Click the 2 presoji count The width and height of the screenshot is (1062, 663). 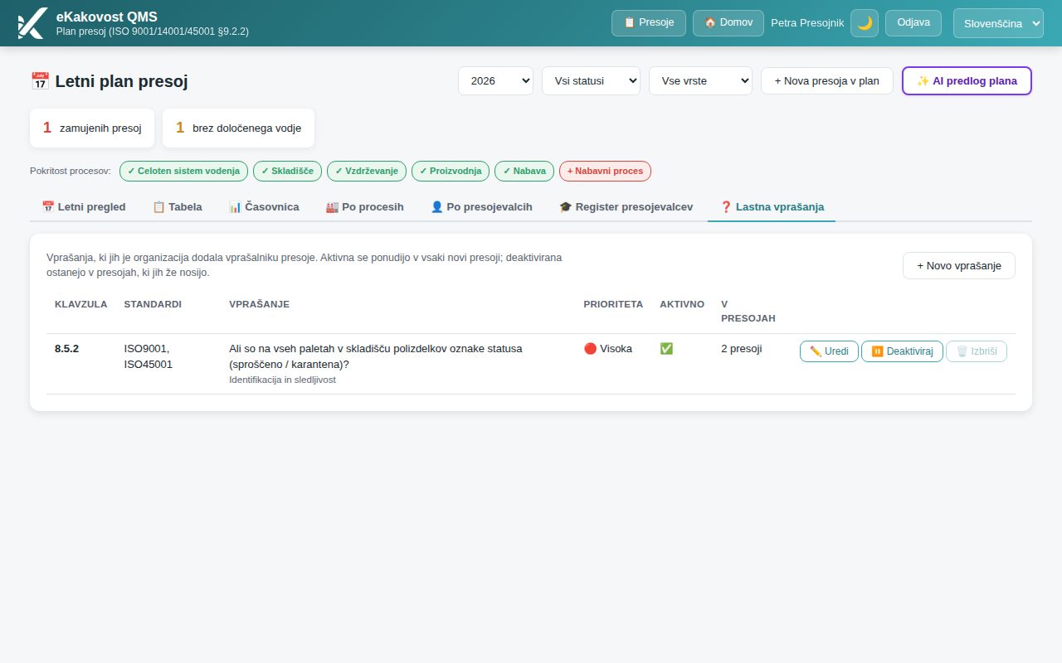pos(742,349)
